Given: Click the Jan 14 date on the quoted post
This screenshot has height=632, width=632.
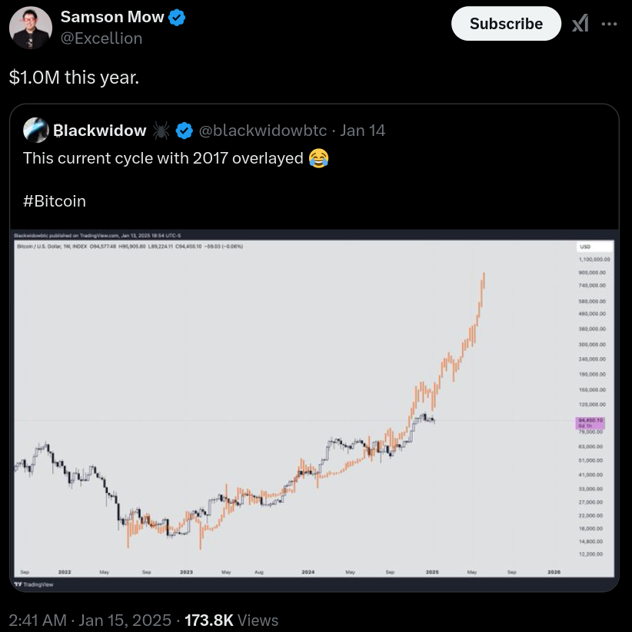Looking at the screenshot, I should 362,131.
